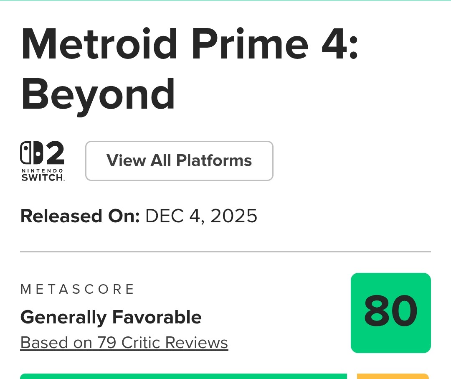Click the Nintendo Switch 2 Joy-Con logo icon
Screen dimensions: 451x379
coord(32,153)
